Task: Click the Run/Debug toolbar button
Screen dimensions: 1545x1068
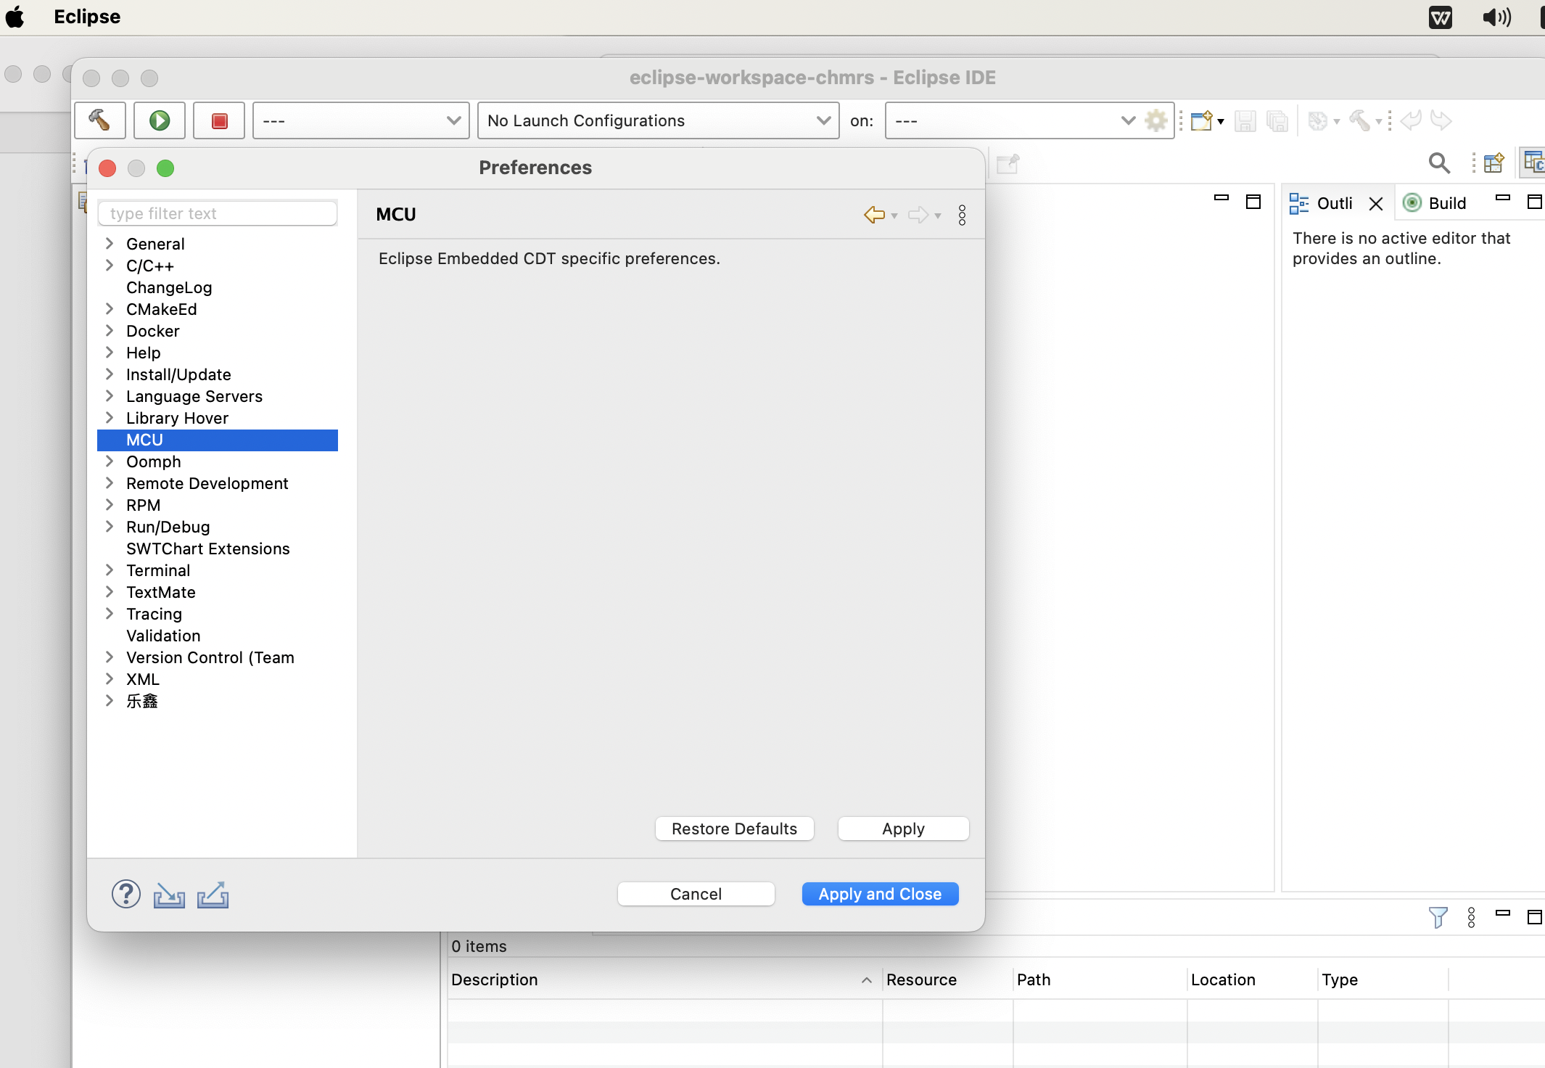Action: point(160,120)
